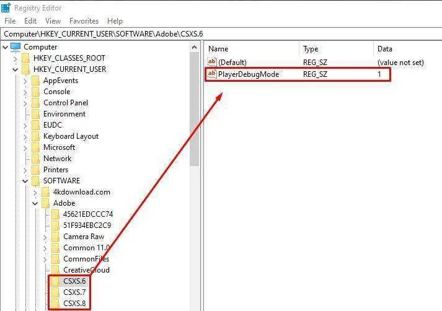
Task: Click the Registry Editor title bar icon
Action: click(6, 7)
